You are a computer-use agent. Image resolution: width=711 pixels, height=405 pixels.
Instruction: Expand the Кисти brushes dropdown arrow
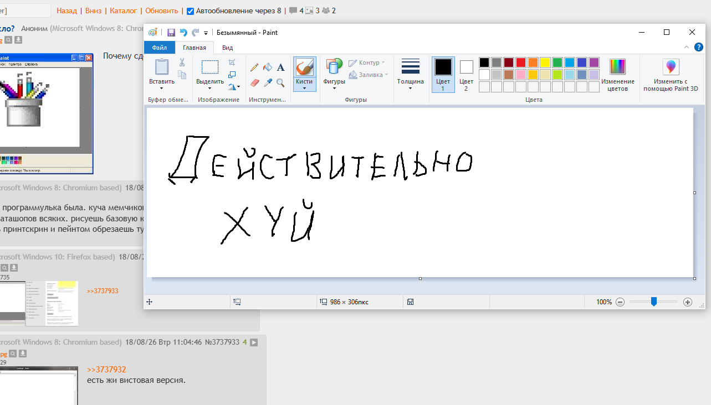[x=304, y=88]
